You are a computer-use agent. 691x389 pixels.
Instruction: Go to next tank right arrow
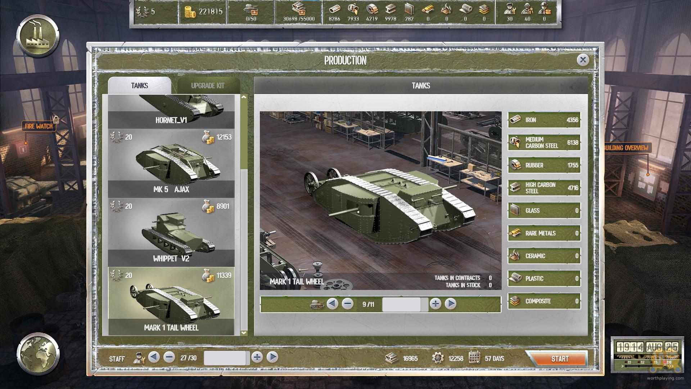tap(451, 304)
